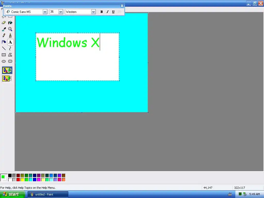Click the current foreground color indicator box

pyautogui.click(x=3, y=177)
